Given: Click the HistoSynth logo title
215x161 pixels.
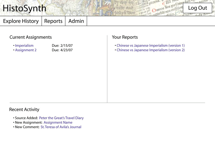Looking at the screenshot, I should [x=24, y=9].
